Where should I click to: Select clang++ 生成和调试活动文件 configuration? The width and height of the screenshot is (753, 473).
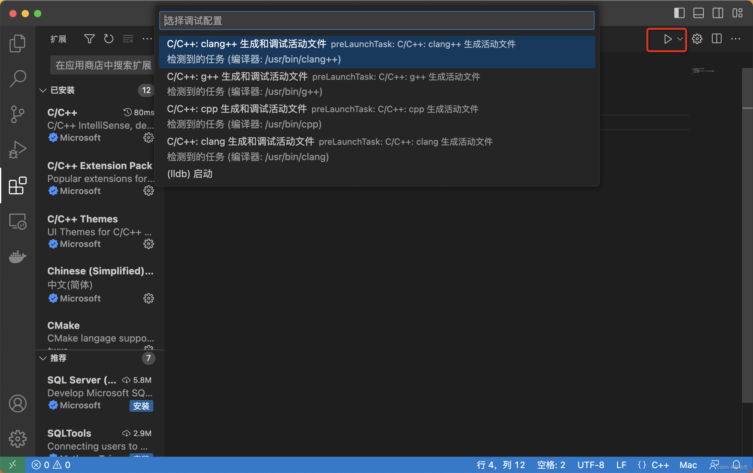pyautogui.click(x=377, y=51)
